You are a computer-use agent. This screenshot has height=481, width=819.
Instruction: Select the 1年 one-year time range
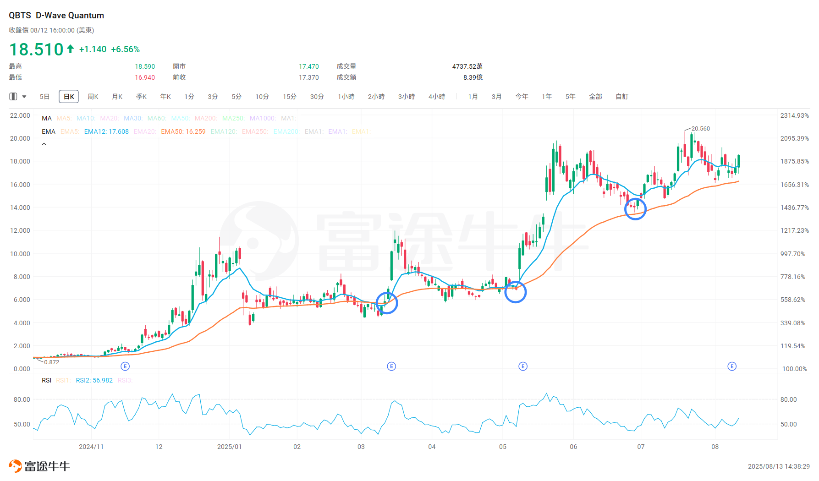[546, 96]
